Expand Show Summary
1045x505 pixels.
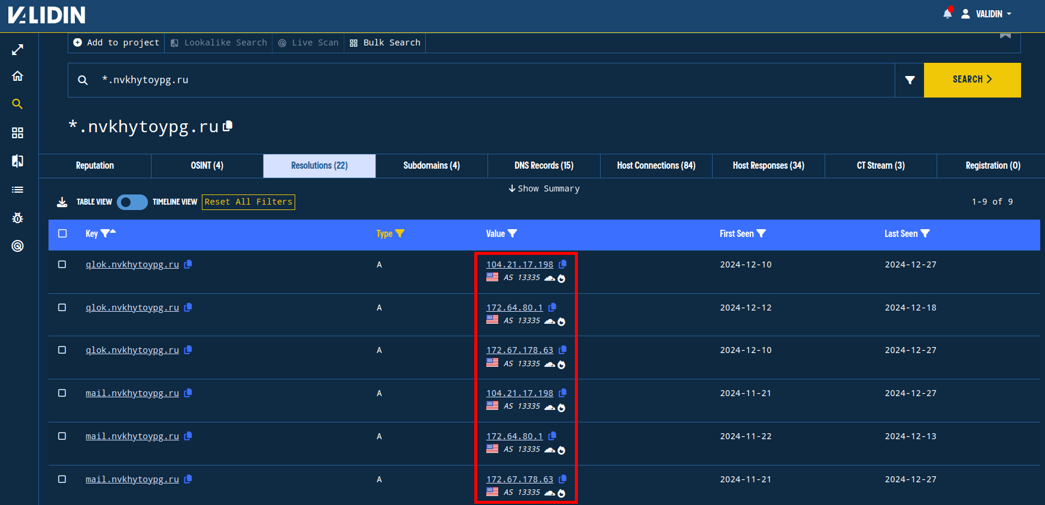coord(544,188)
